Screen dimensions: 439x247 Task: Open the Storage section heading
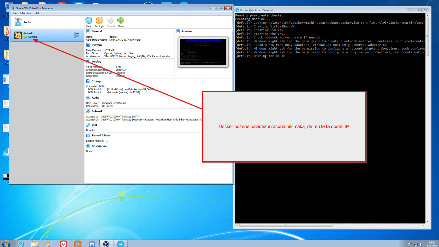click(97, 81)
